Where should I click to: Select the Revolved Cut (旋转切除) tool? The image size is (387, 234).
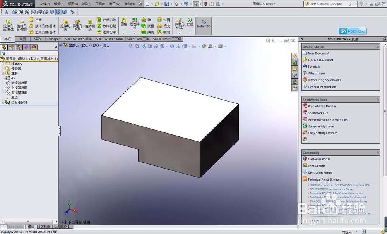(x=90, y=26)
